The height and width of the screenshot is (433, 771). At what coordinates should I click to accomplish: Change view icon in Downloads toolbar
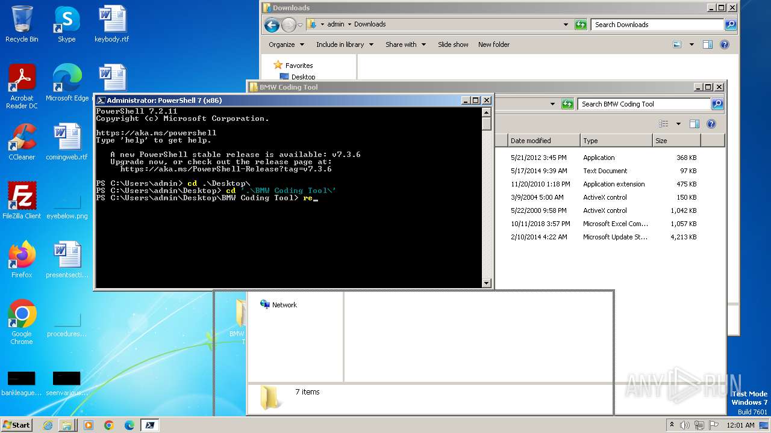tap(677, 45)
